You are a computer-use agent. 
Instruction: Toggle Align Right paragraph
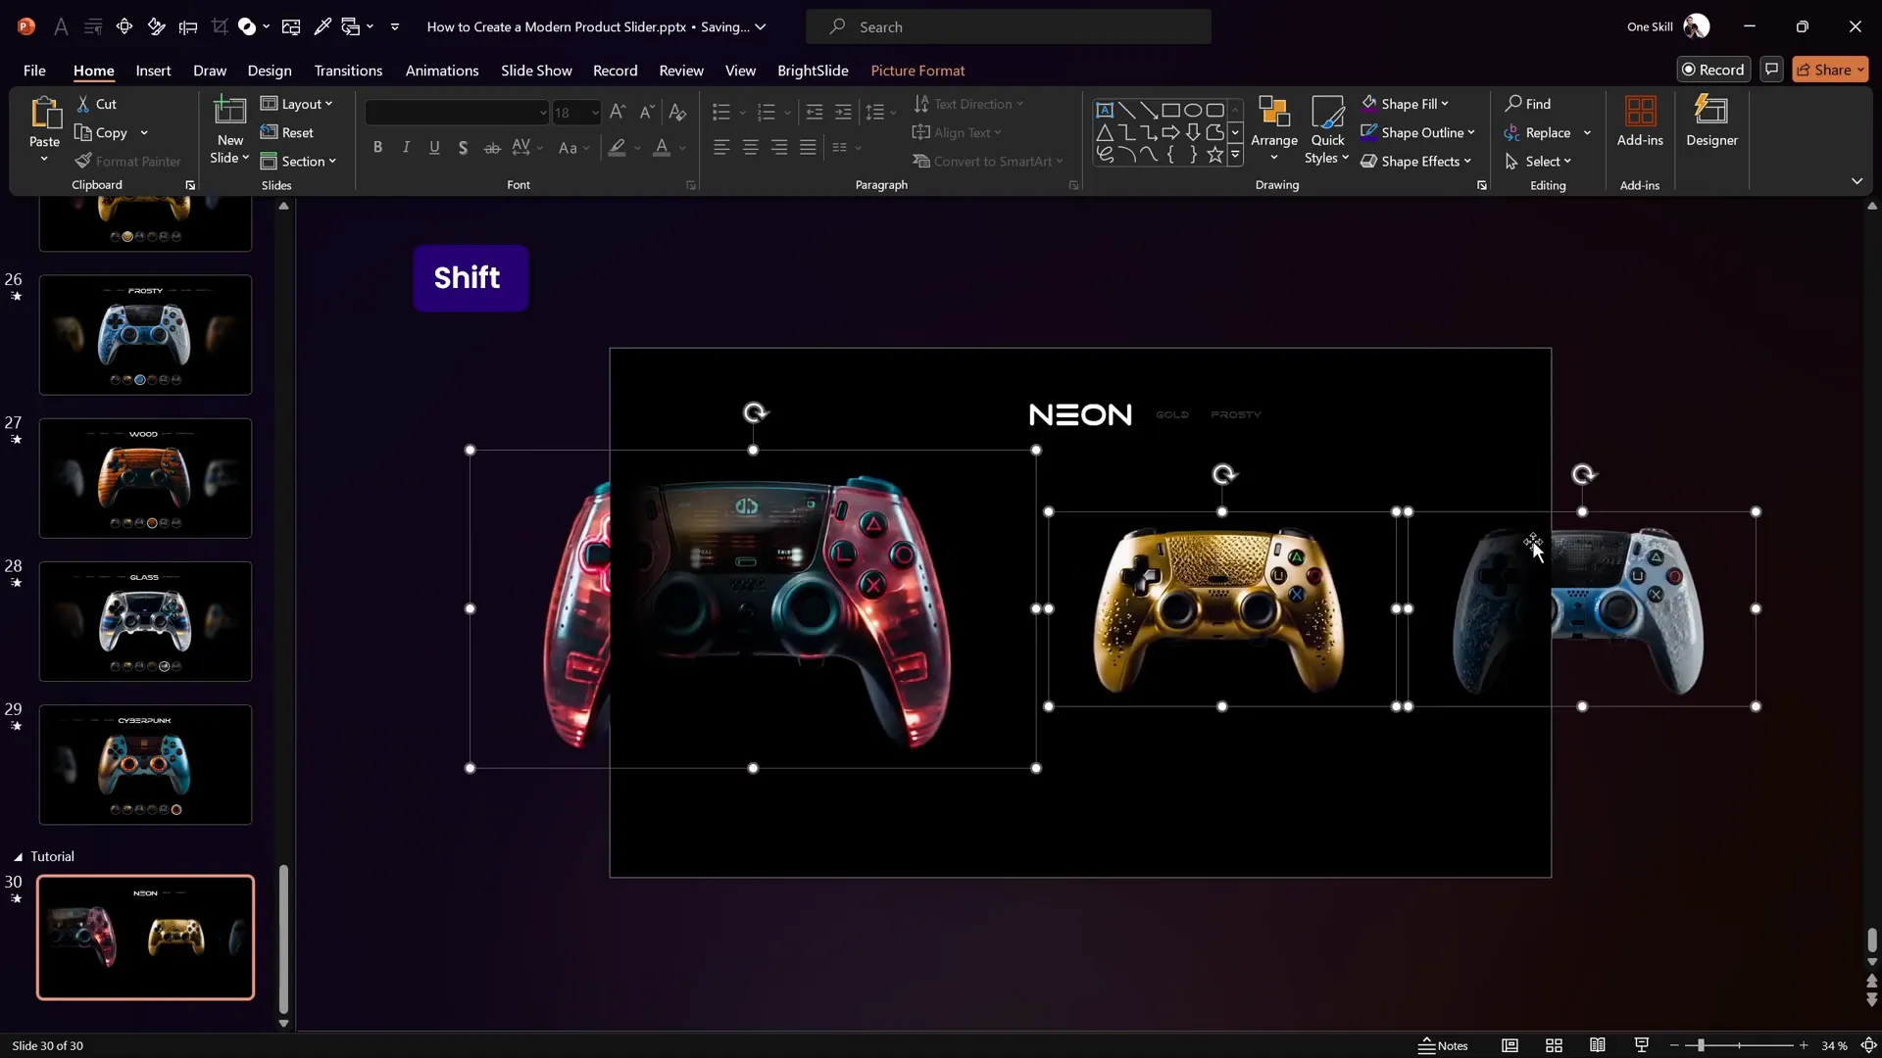(x=779, y=148)
